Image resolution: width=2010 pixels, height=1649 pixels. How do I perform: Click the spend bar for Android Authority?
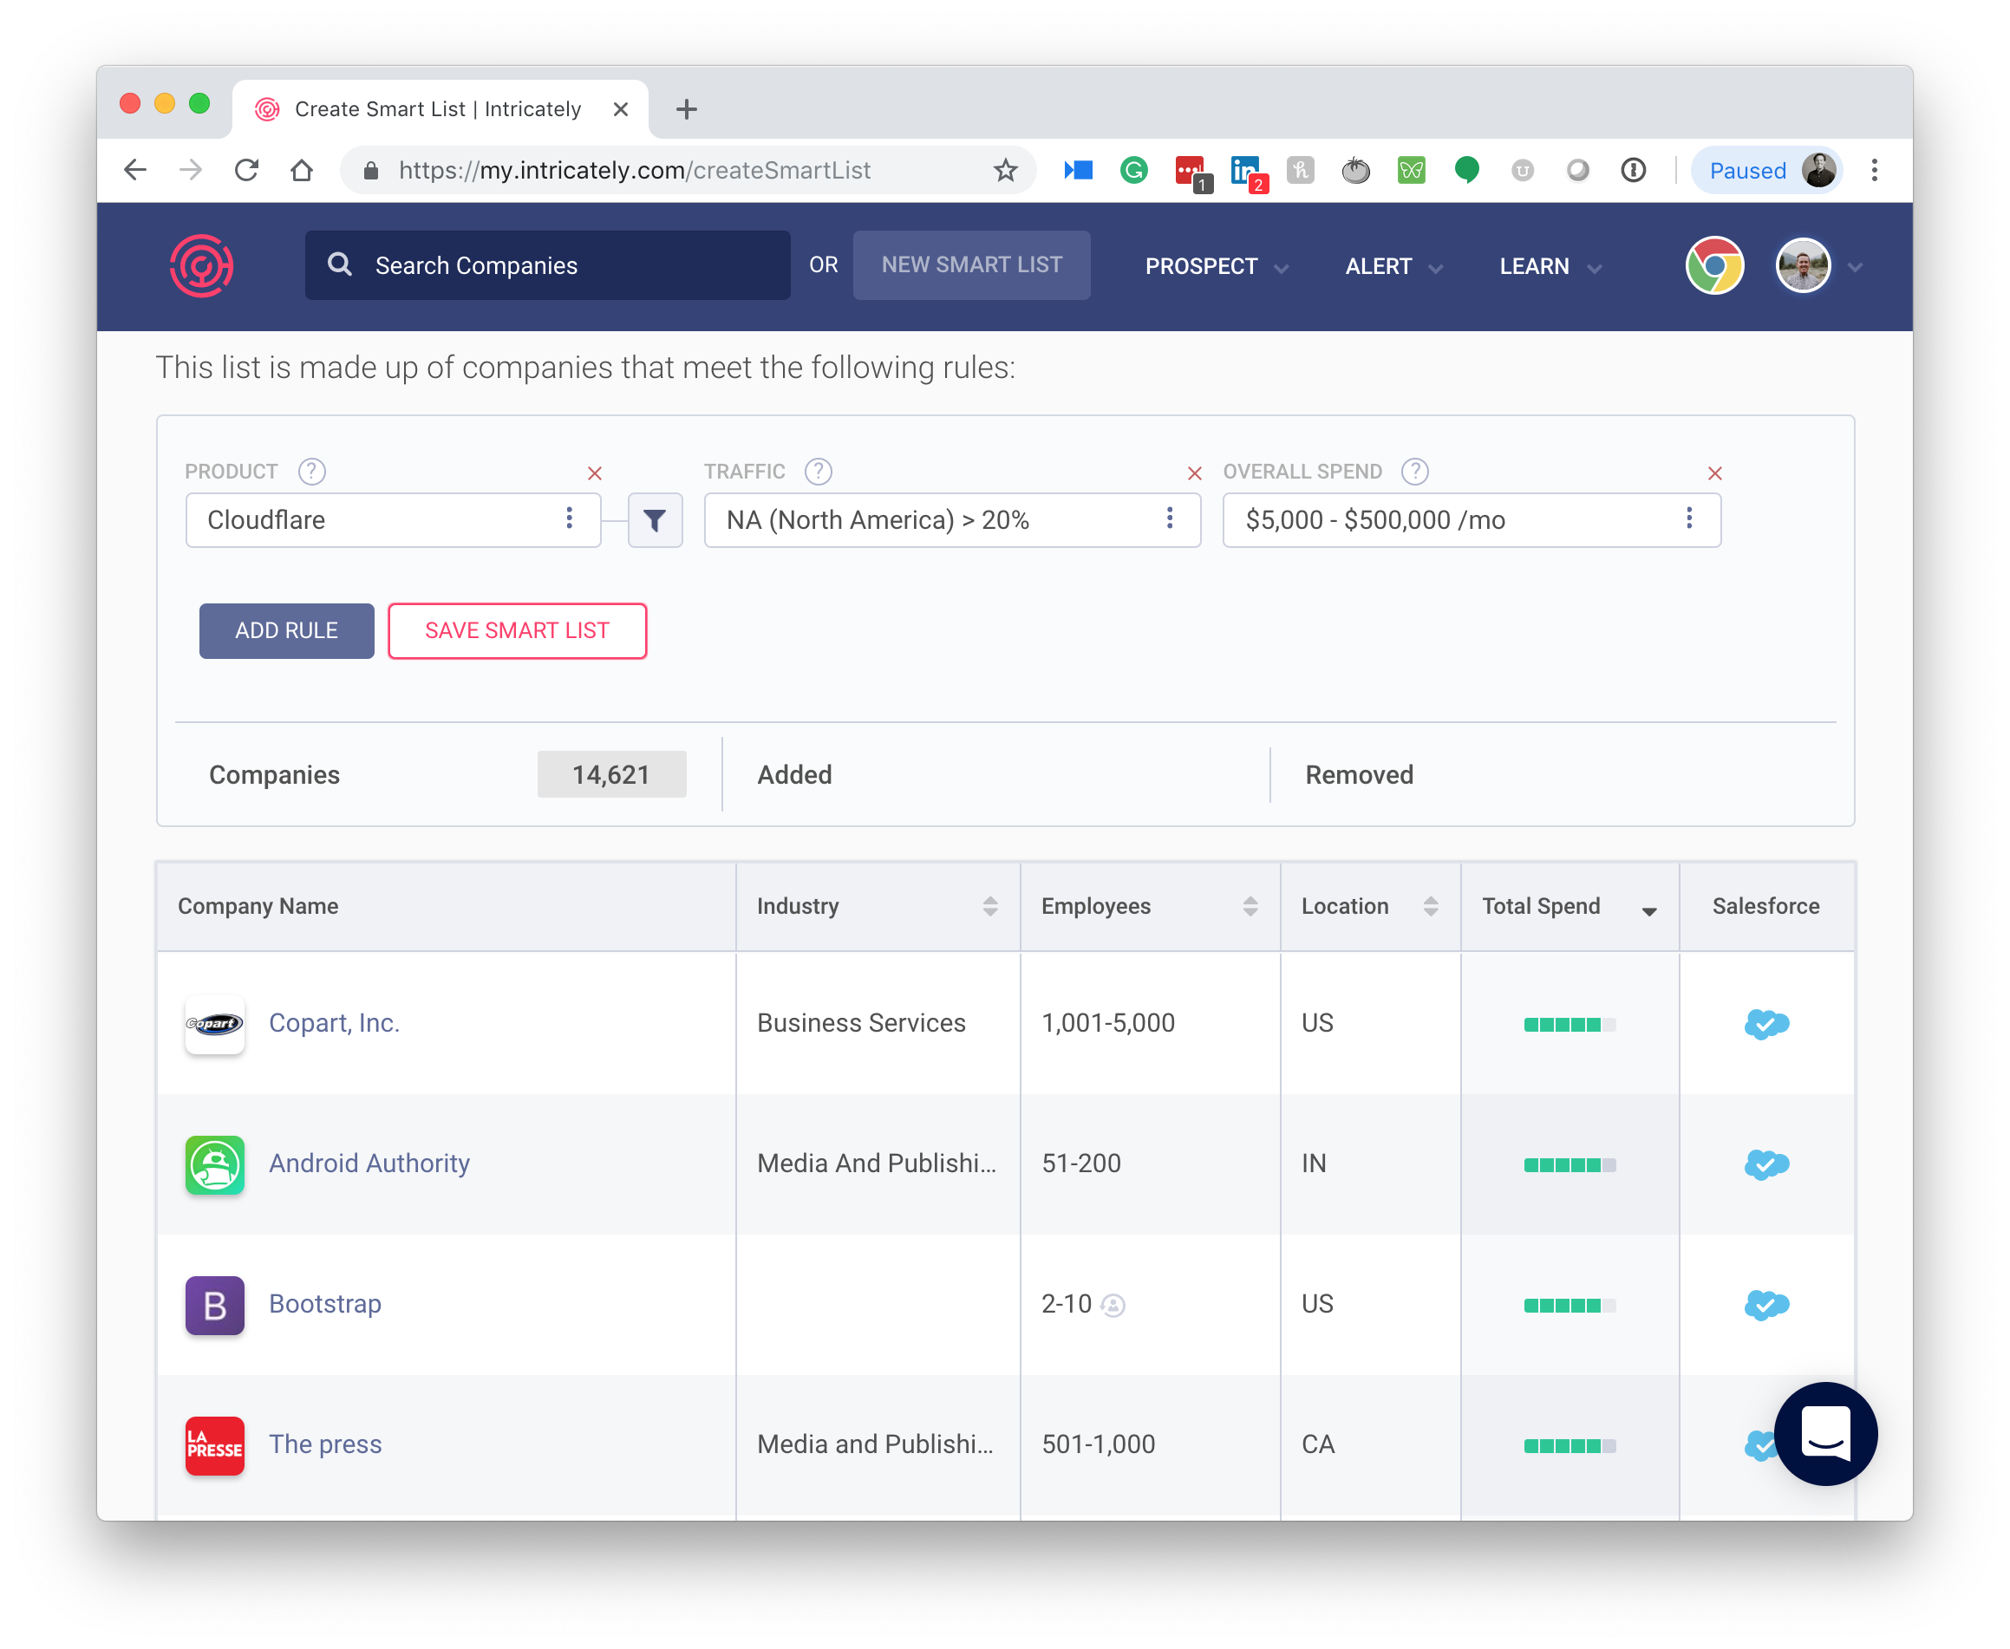pyautogui.click(x=1569, y=1164)
